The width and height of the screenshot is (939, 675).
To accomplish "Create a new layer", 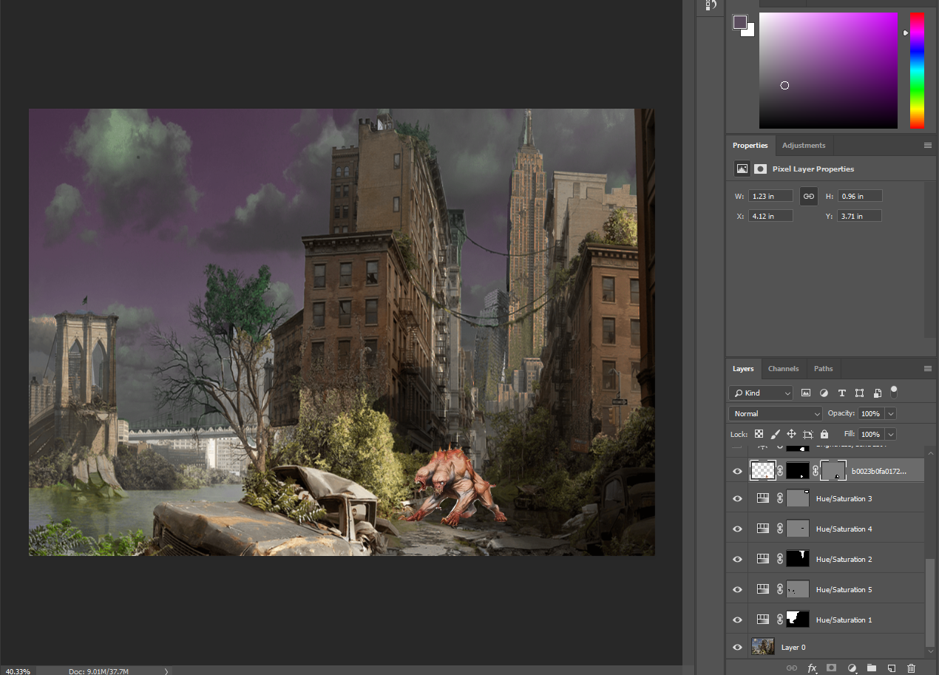I will tap(892, 668).
